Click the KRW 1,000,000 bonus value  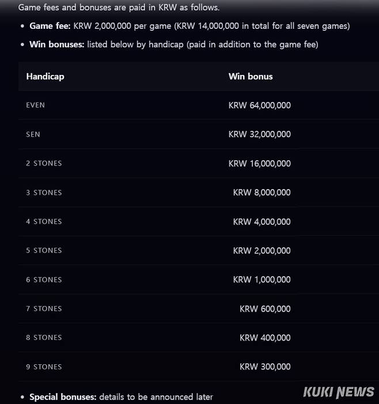pos(261,280)
